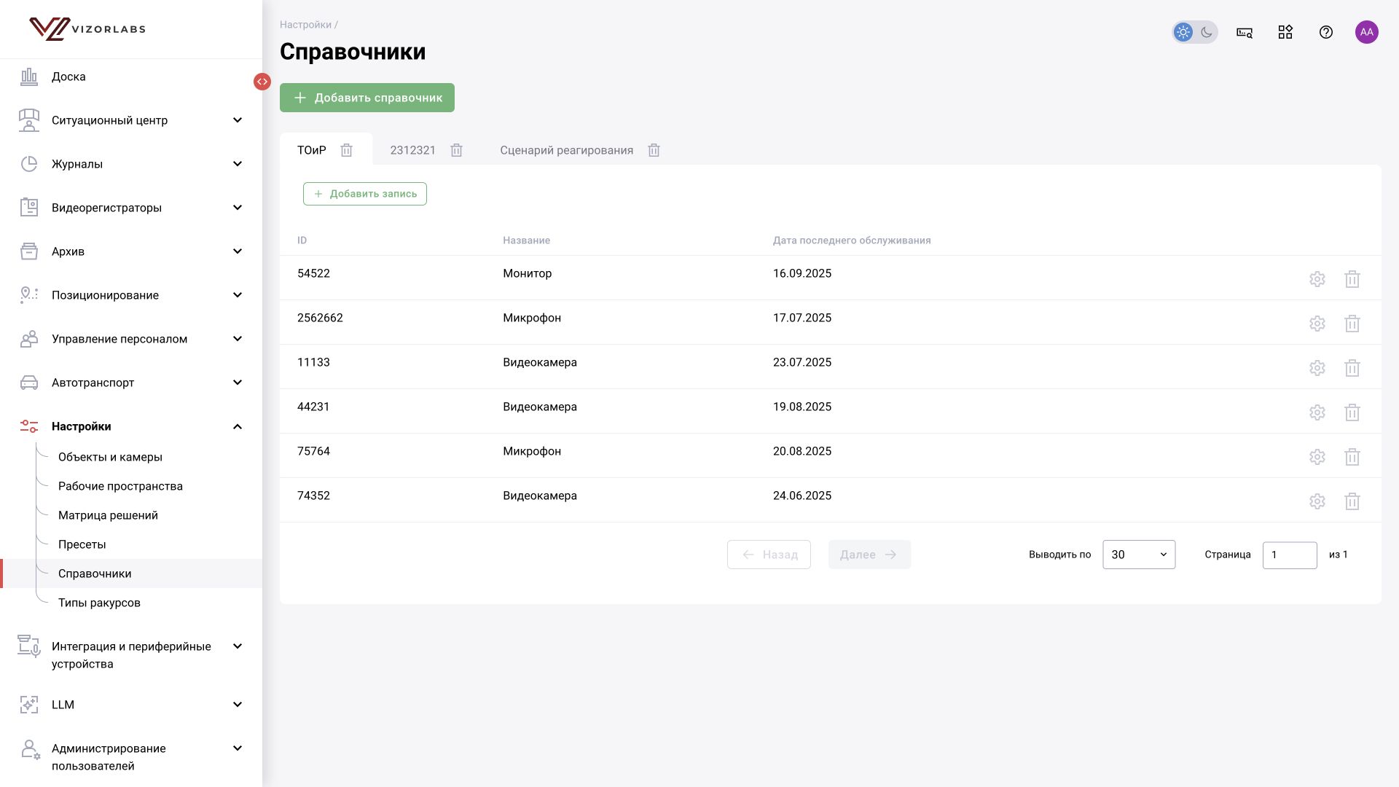1399x787 pixels.
Task: Switch to Сценарий реагирования tab
Action: (566, 150)
